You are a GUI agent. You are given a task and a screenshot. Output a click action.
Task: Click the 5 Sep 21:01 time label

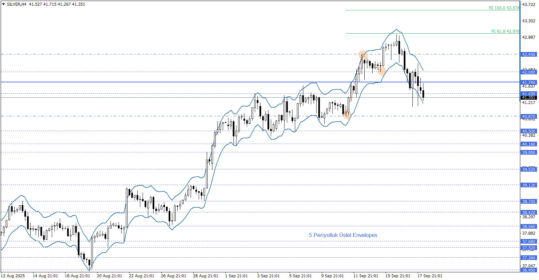click(300, 276)
